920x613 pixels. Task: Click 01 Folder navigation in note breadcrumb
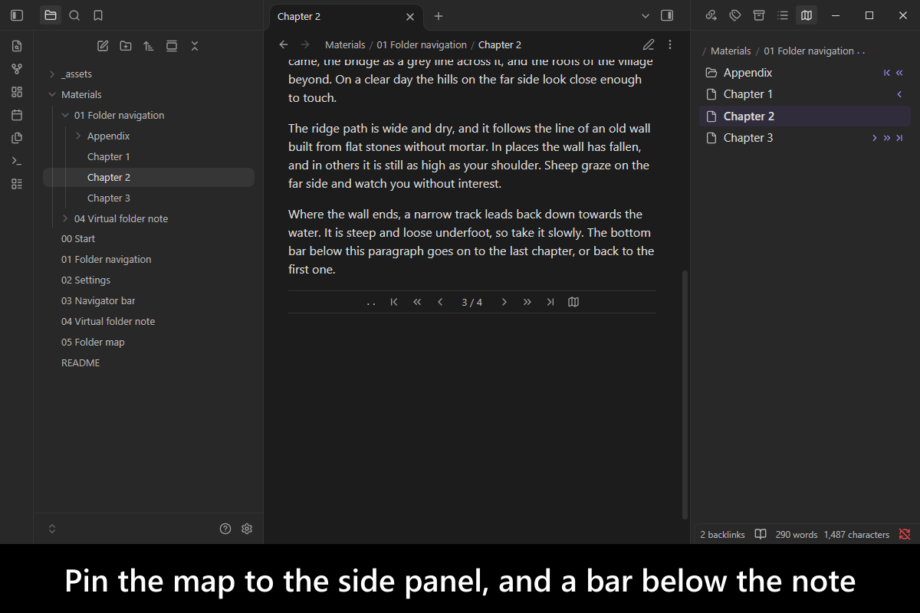422,45
